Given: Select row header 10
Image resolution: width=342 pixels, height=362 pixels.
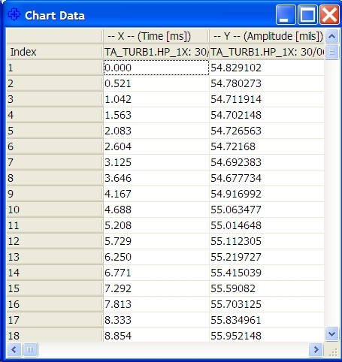Looking at the screenshot, I should pyautogui.click(x=55, y=210).
